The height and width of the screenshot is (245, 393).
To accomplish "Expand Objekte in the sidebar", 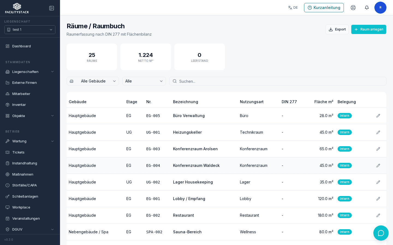I will coord(30,116).
